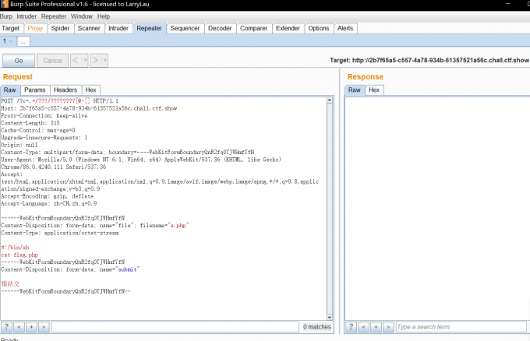Open forward-history dropdown arrow
This screenshot has width=530, height=341.
pos(104,61)
